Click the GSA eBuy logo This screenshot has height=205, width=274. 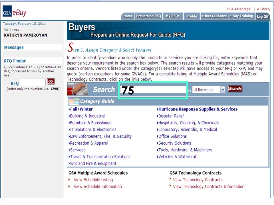click(15, 11)
